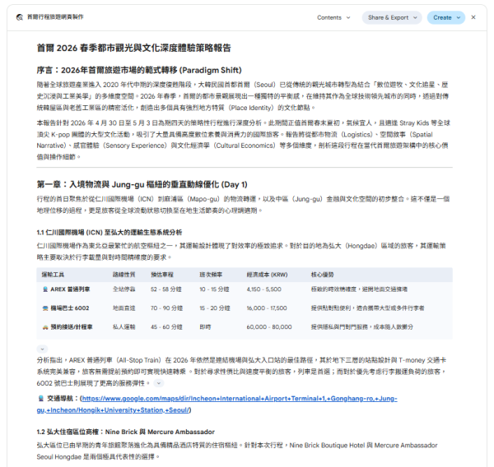Click the train icon beside 交通導航
This screenshot has height=467, width=494.
(x=41, y=399)
